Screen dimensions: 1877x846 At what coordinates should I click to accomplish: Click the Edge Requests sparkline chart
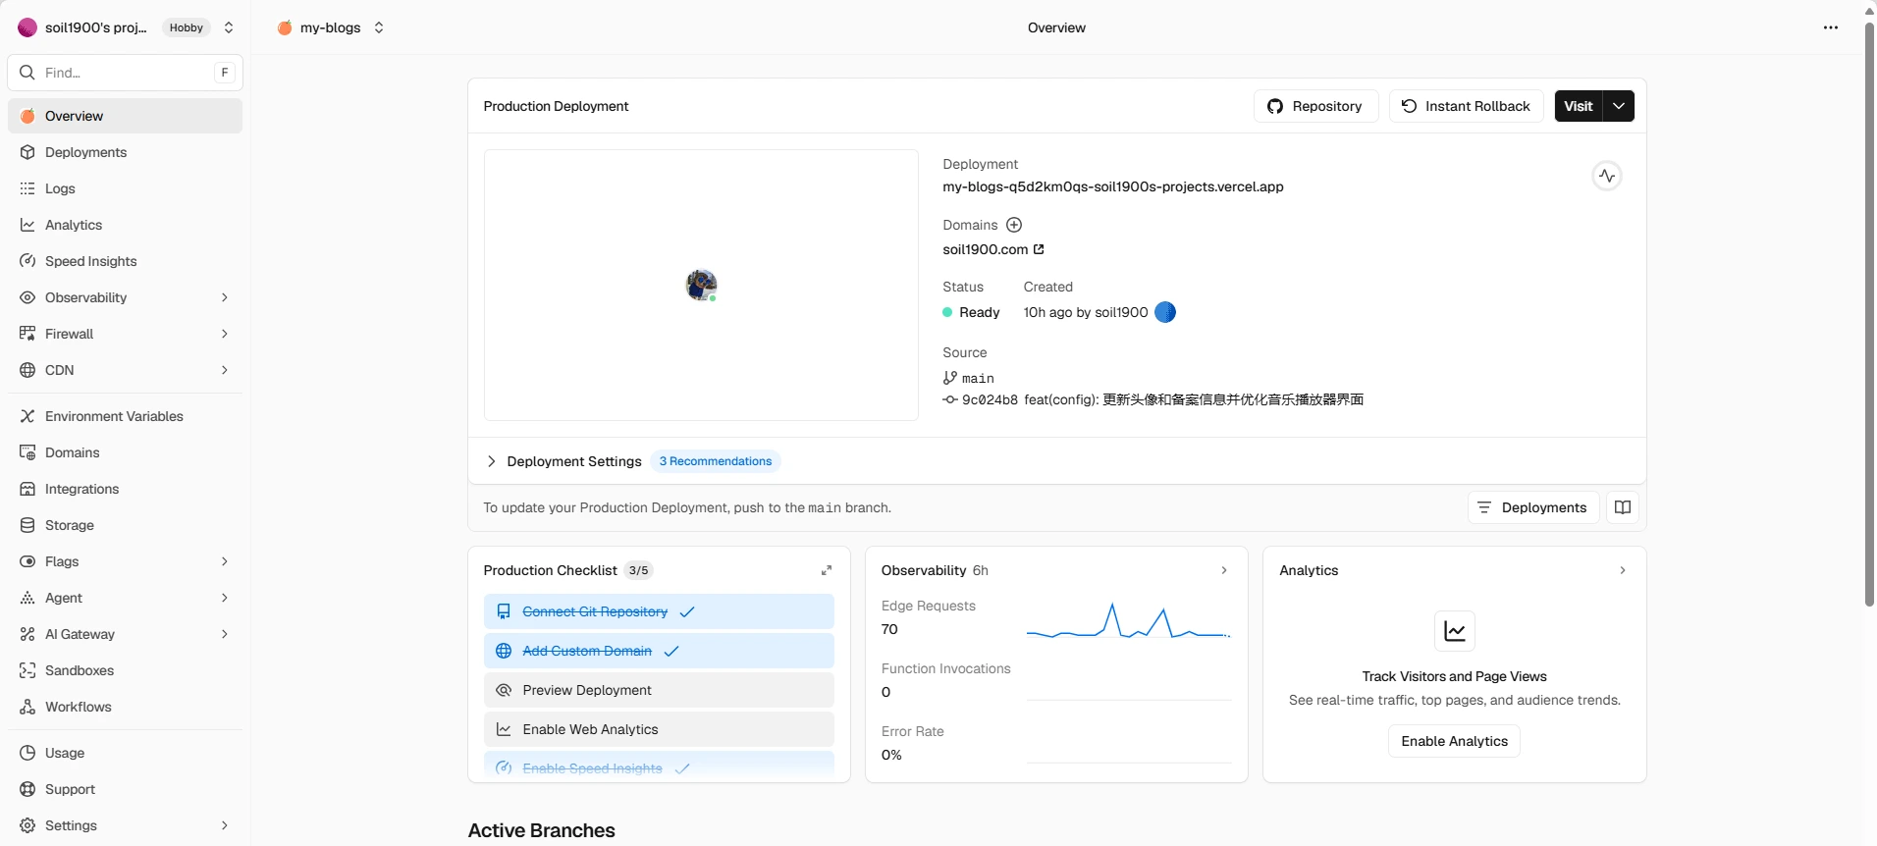coord(1129,621)
